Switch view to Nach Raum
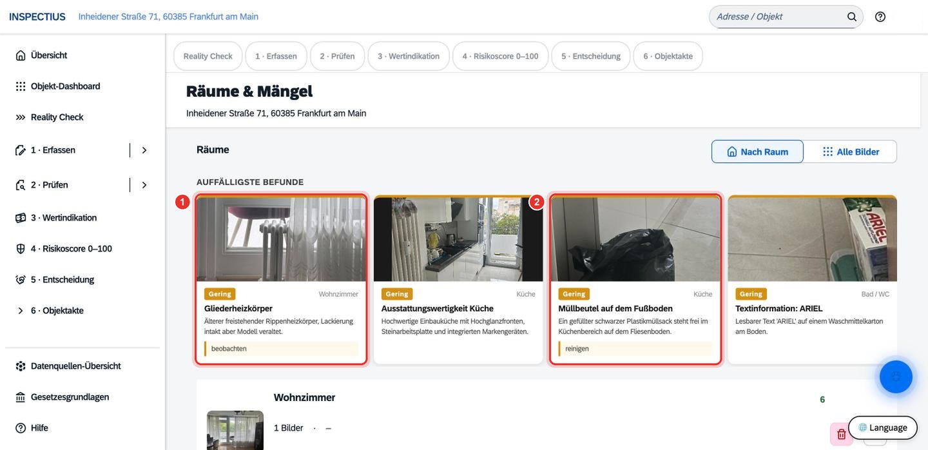 757,152
